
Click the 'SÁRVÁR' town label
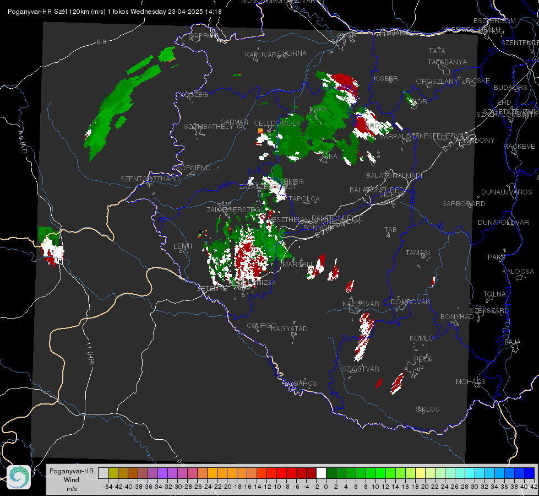pos(235,122)
